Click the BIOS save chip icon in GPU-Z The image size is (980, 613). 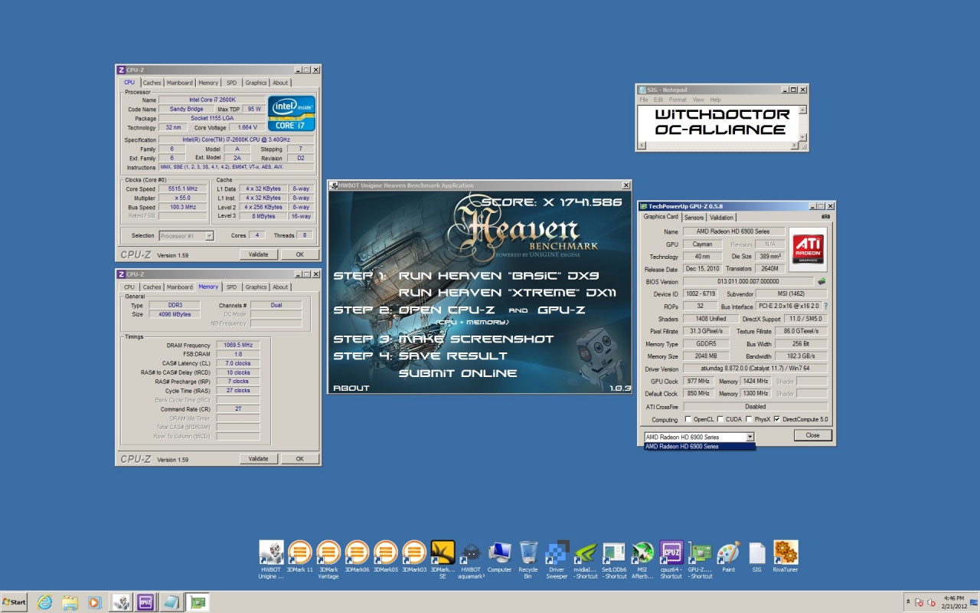coord(822,281)
